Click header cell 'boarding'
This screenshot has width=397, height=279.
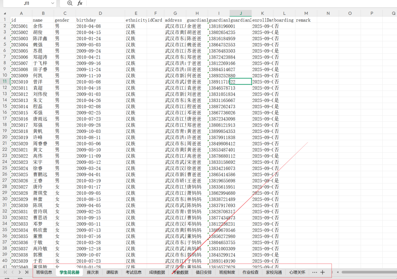(284, 20)
